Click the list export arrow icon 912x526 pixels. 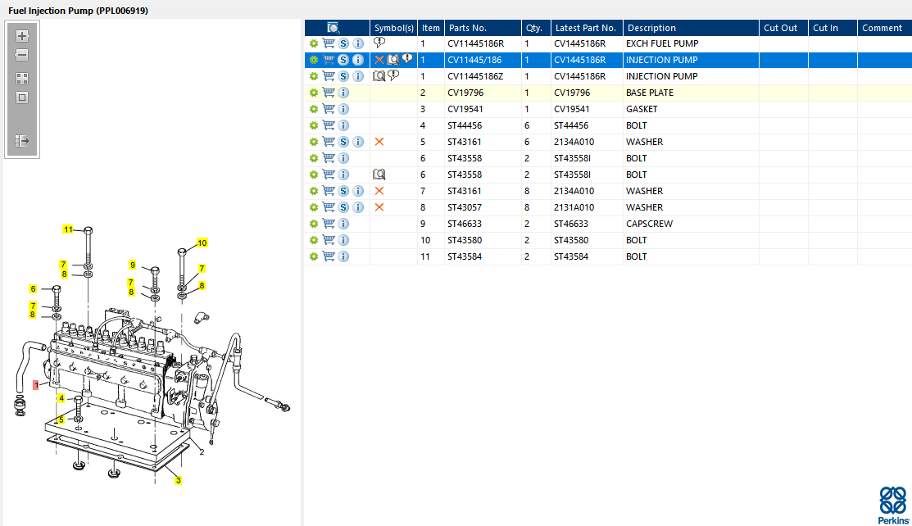pos(22,141)
